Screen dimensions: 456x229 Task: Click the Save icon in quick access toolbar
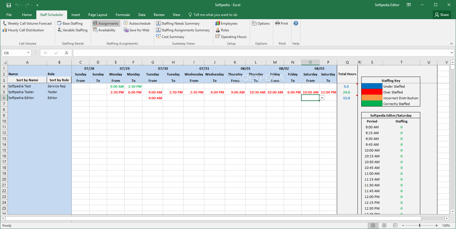9,5
